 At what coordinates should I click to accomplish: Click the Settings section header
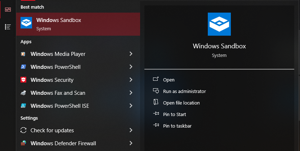click(x=29, y=118)
